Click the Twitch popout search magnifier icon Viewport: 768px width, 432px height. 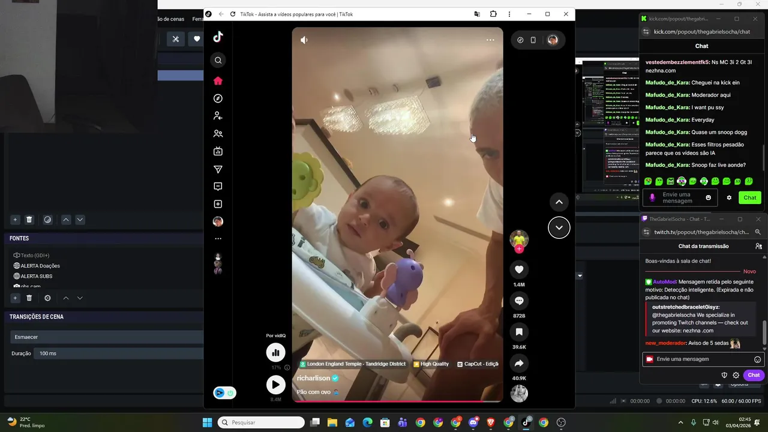[758, 232]
